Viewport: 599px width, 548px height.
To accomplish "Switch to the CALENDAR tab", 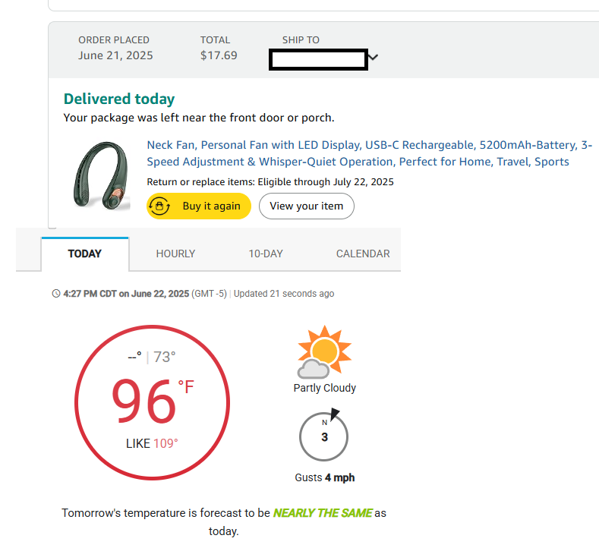I will point(363,254).
